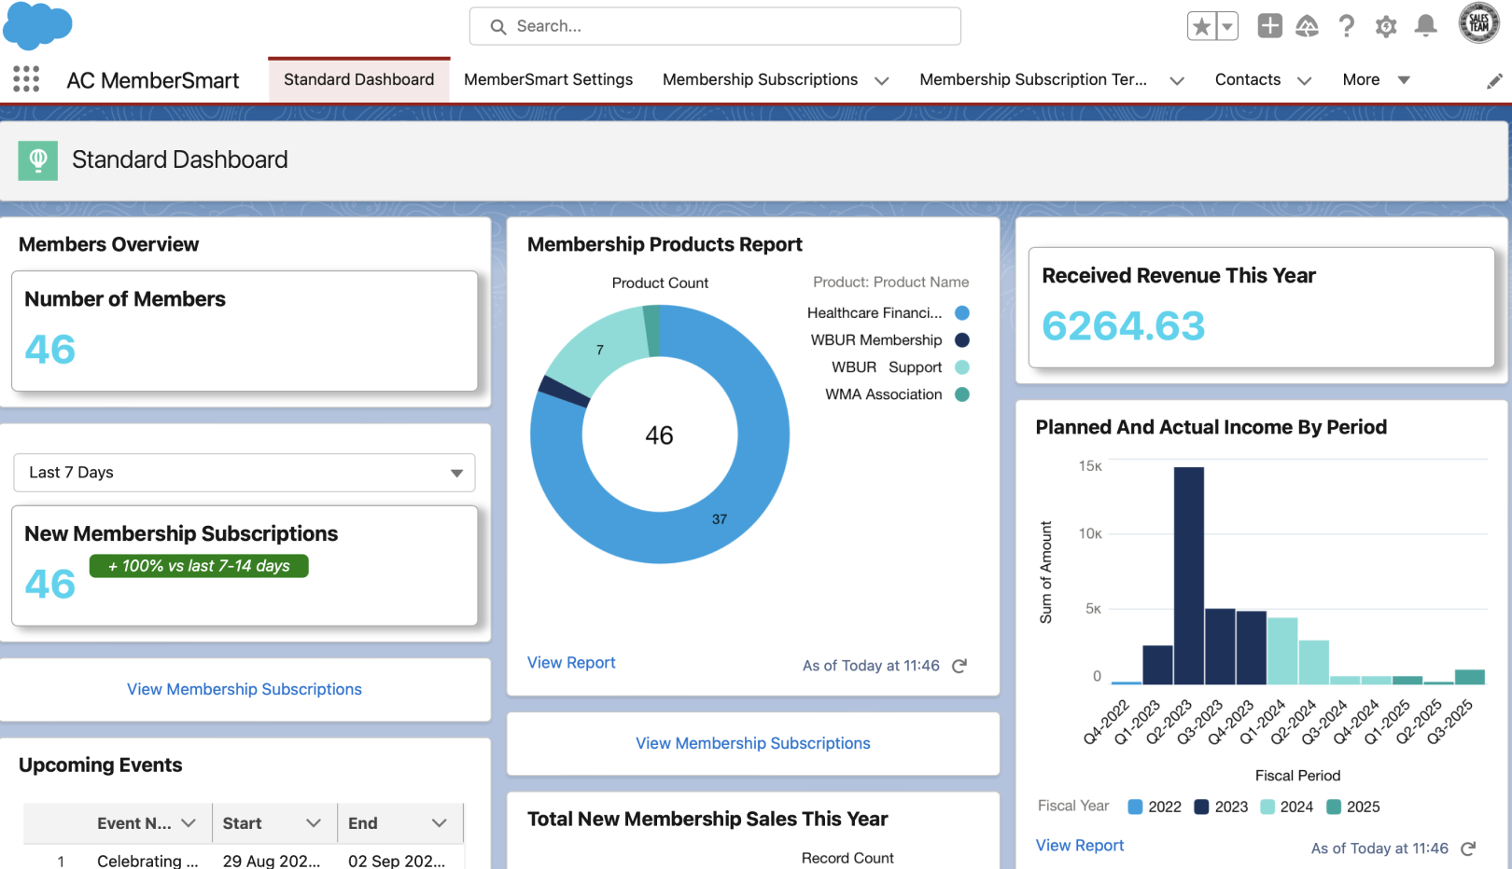Viewport: 1512px width, 869px height.
Task: Open the Trailhead guidance icon
Action: [x=1307, y=26]
